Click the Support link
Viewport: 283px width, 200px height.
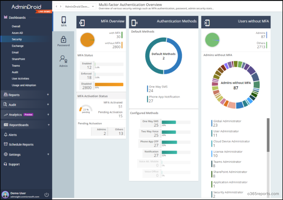click(x=14, y=164)
